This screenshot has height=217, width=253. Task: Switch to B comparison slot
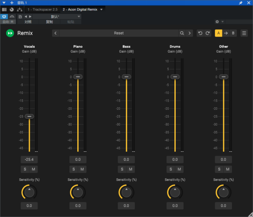(233, 33)
